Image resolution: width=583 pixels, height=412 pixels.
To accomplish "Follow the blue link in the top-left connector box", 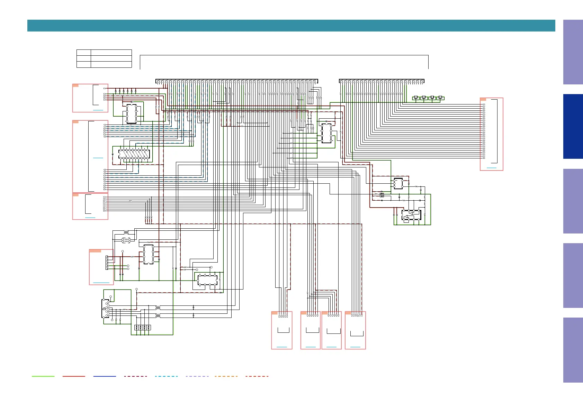I will pos(98,110).
